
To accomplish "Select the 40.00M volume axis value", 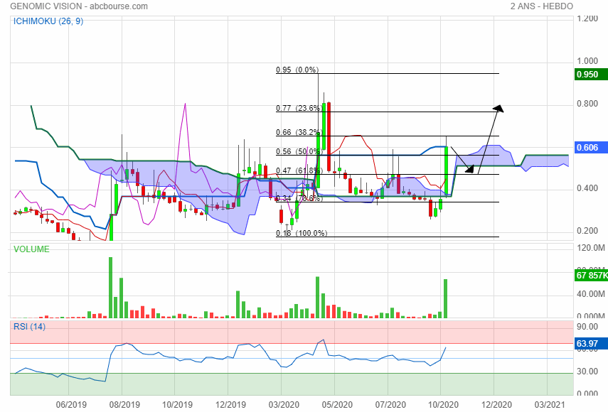I will pos(591,294).
